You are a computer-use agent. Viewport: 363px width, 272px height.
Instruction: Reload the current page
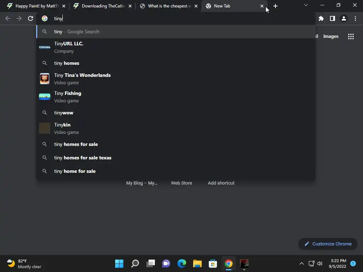pos(30,18)
